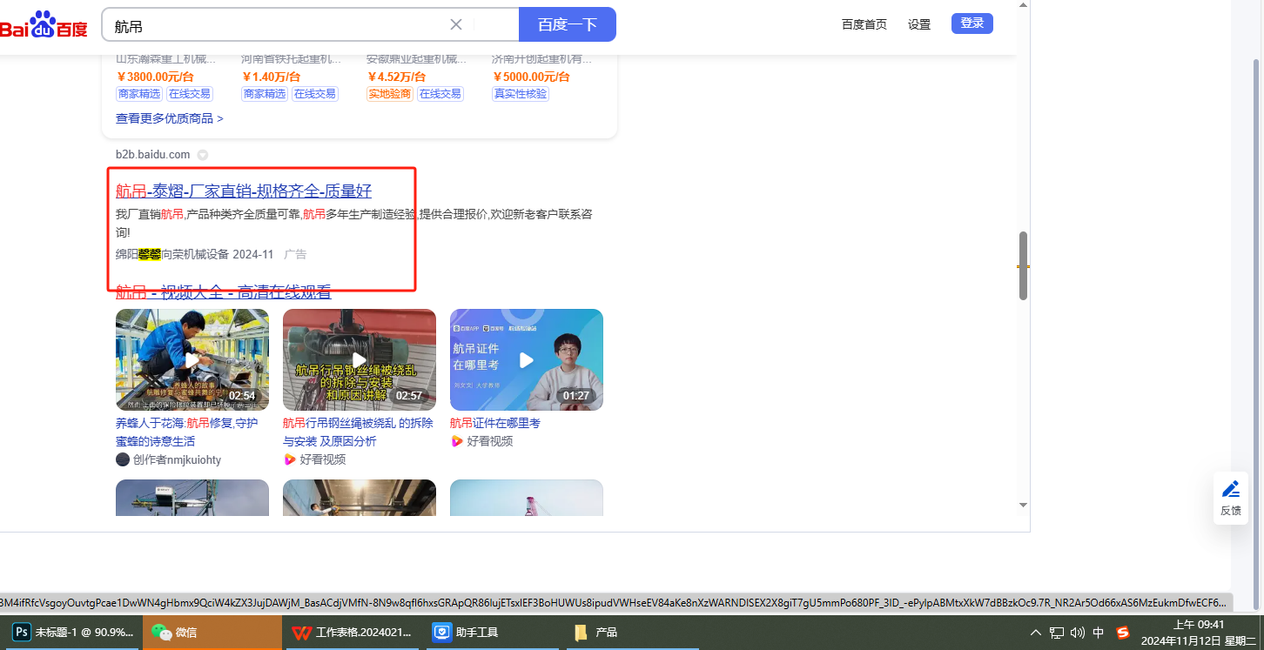The height and width of the screenshot is (650, 1264).
Task: Open WPS 工作表格 from the taskbar
Action: 353,633
